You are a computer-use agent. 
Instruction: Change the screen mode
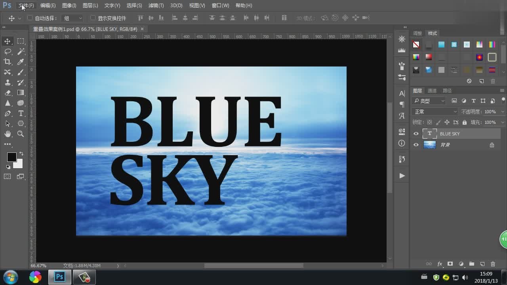(21, 177)
